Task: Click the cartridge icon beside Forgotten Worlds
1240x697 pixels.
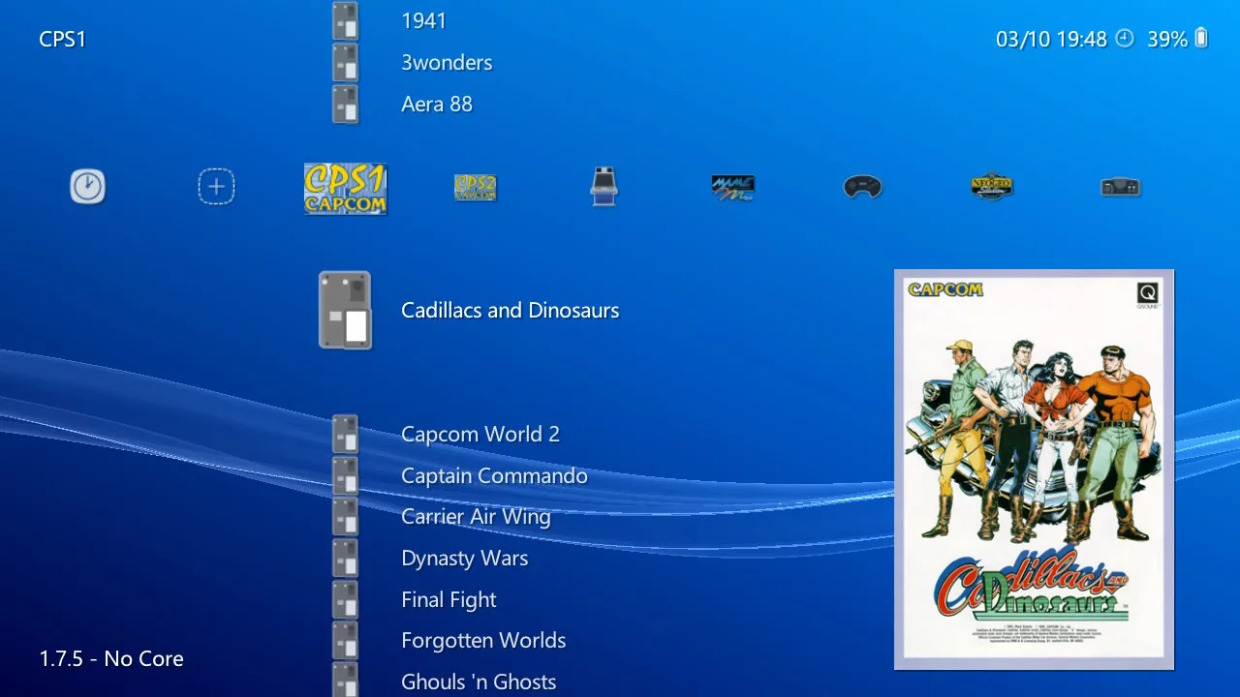Action: point(346,641)
